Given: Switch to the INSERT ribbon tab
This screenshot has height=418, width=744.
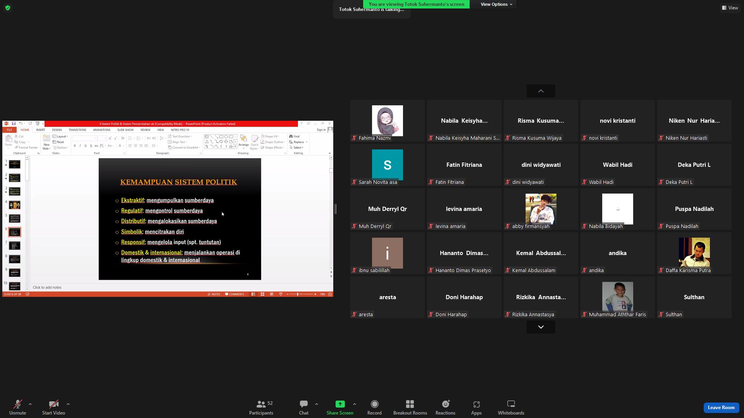Looking at the screenshot, I should 41,130.
